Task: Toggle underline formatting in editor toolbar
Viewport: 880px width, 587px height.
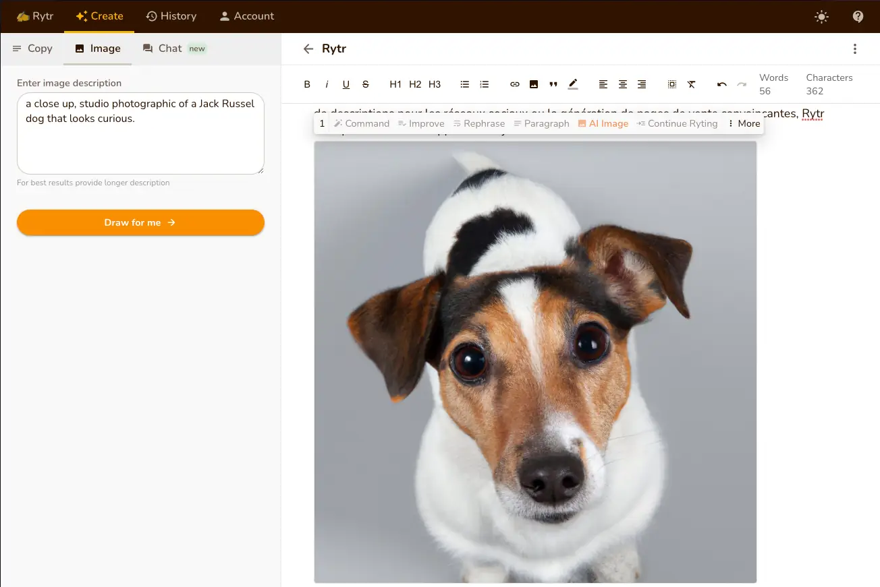Action: point(346,84)
